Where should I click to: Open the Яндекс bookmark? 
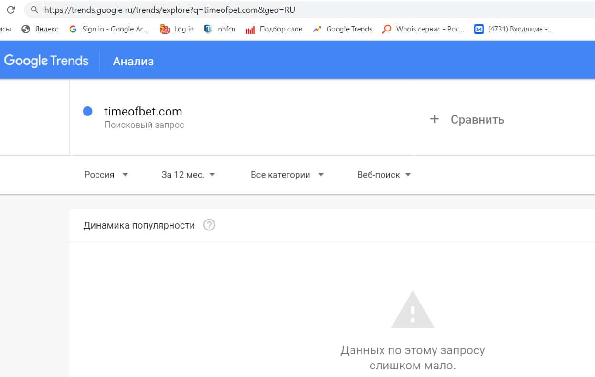[x=40, y=29]
